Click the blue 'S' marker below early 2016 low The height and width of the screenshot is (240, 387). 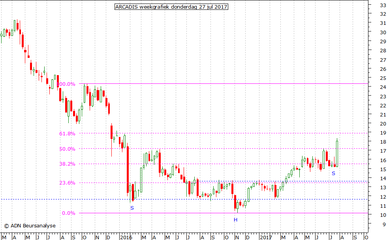pos(132,208)
